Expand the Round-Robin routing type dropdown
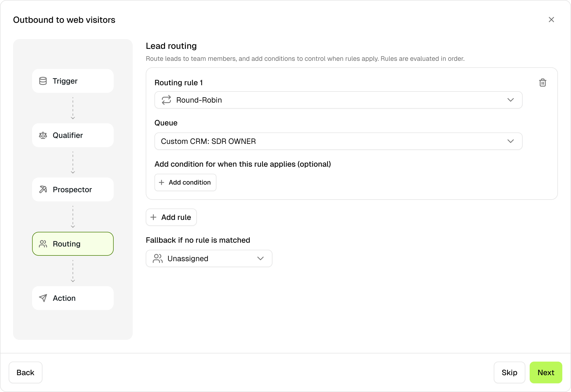Image resolution: width=571 pixels, height=392 pixels. tap(510, 100)
